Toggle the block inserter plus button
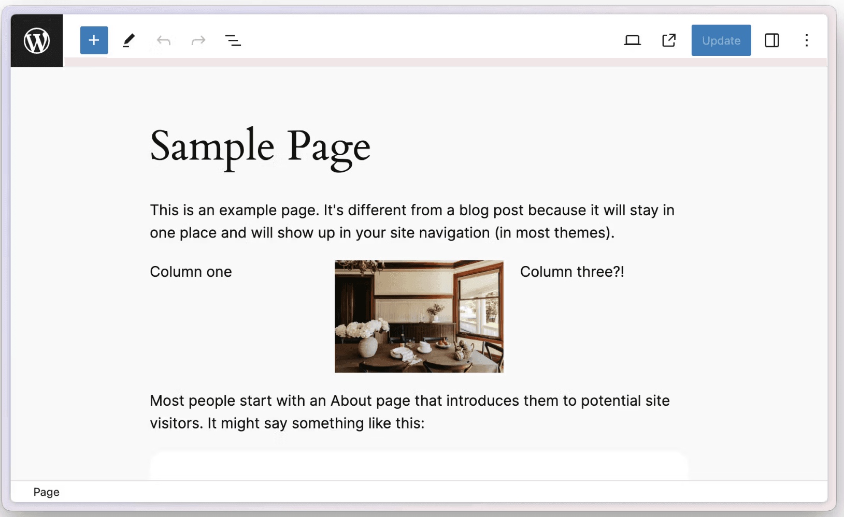 click(x=94, y=40)
